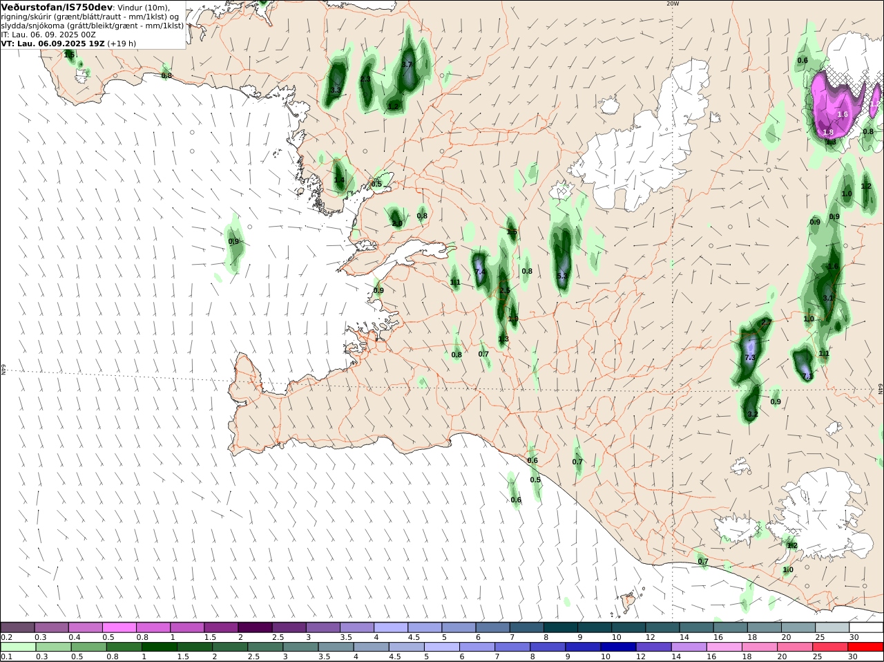This screenshot has height=662, width=884.
Task: Click the 1.4 rainfall value near the coast
Action: pos(339,180)
